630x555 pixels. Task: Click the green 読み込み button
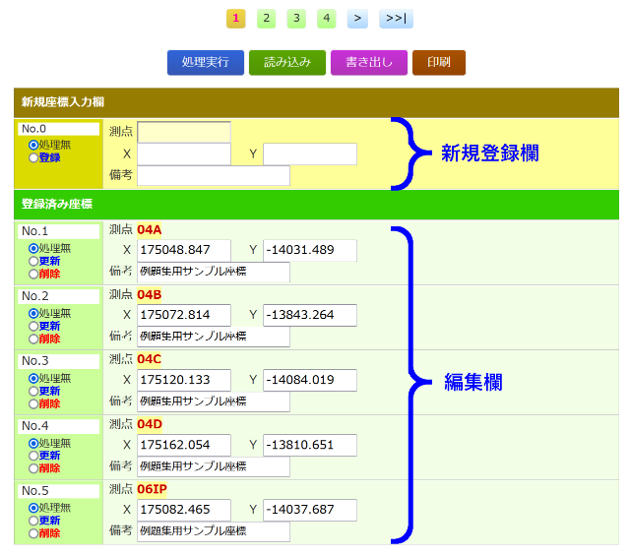(286, 63)
